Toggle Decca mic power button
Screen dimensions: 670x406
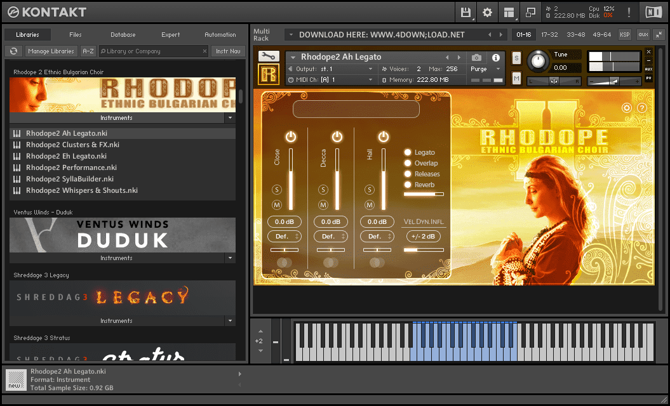coord(337,136)
